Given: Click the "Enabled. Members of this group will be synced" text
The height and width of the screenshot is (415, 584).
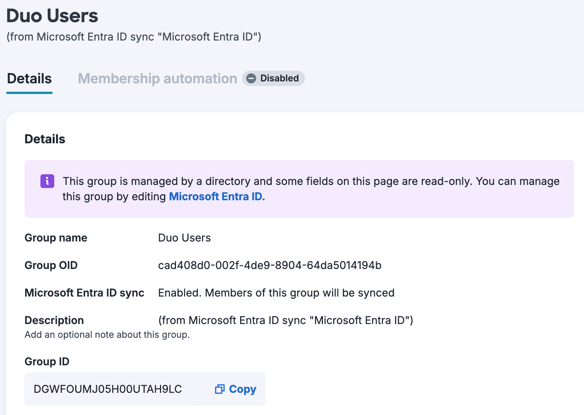Looking at the screenshot, I should click(x=276, y=293).
